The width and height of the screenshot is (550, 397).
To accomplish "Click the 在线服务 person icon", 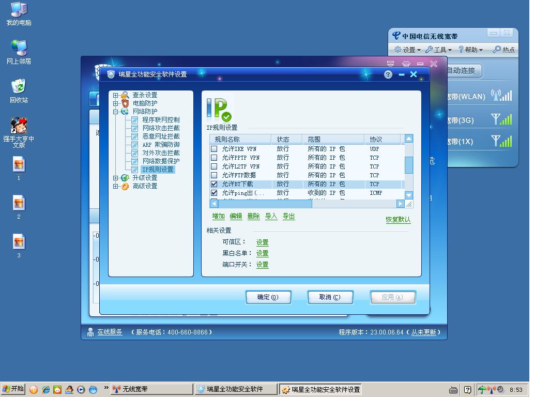I will (90, 332).
